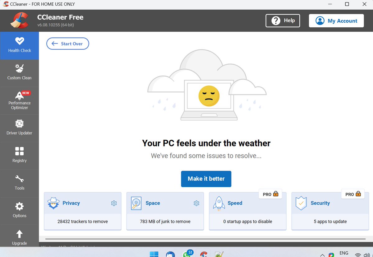This screenshot has height=257, width=373.
Task: Click the Speed card title
Action: point(235,203)
